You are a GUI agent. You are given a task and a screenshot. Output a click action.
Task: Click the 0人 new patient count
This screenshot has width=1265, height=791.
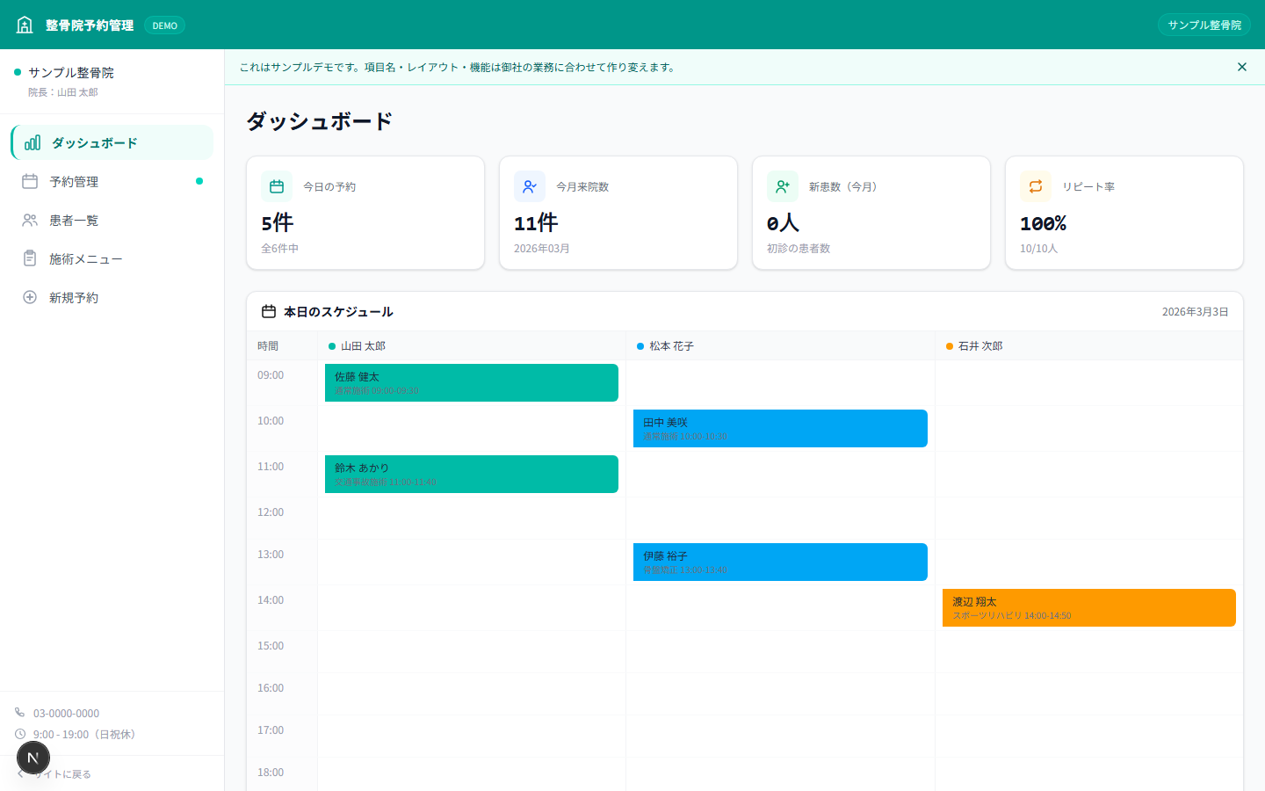pos(783,223)
